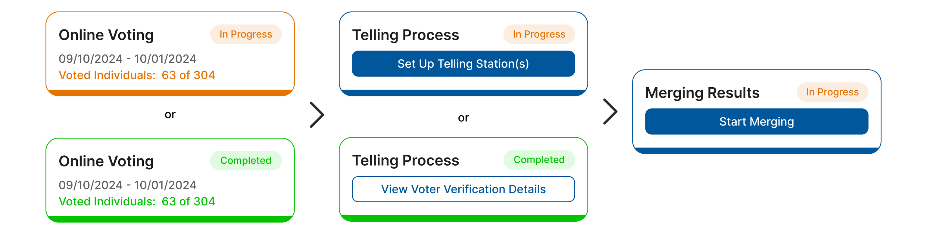Click the orange In Progress badge on Online Voting

click(245, 34)
